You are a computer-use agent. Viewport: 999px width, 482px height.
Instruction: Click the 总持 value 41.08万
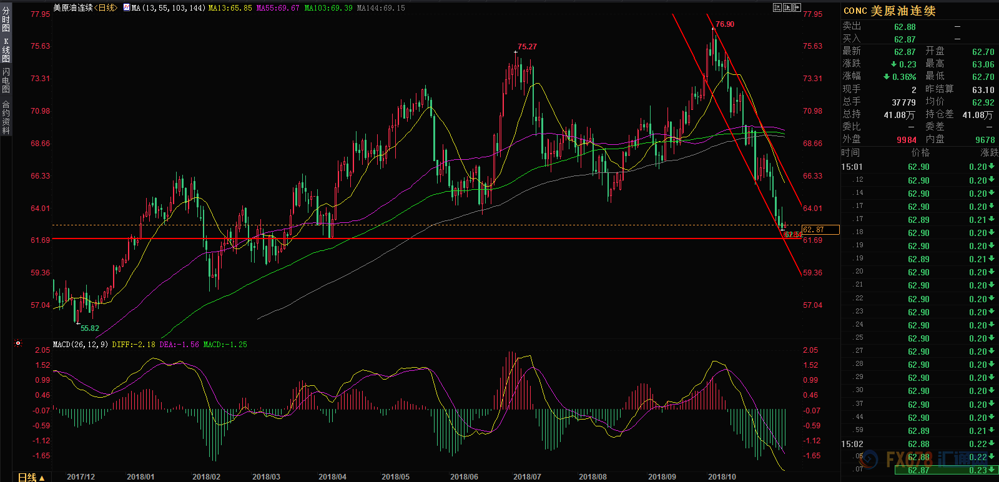(x=899, y=115)
